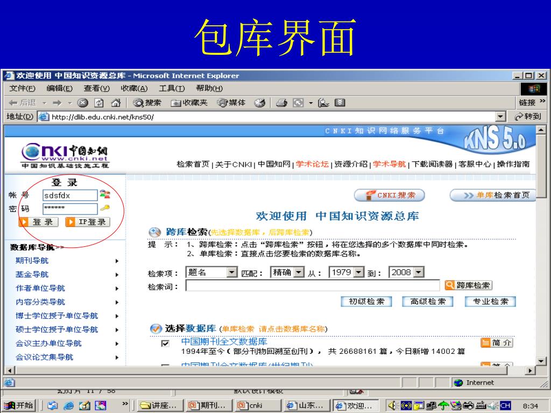The height and width of the screenshot is (413, 551).
Task: Click the 初级检索 button
Action: click(x=366, y=301)
